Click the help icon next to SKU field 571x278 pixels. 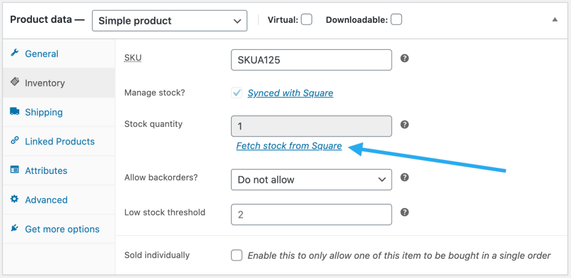pos(405,58)
